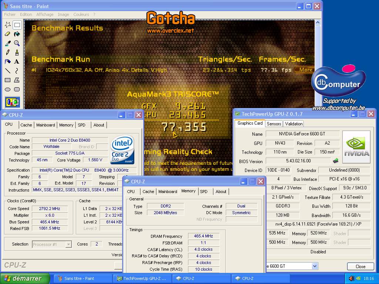Select the Text tool in Paint

point(17,61)
